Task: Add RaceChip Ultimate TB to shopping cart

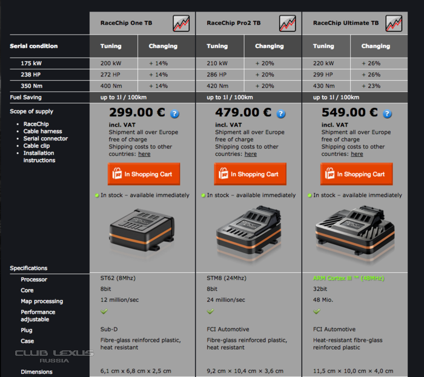Action: point(356,174)
